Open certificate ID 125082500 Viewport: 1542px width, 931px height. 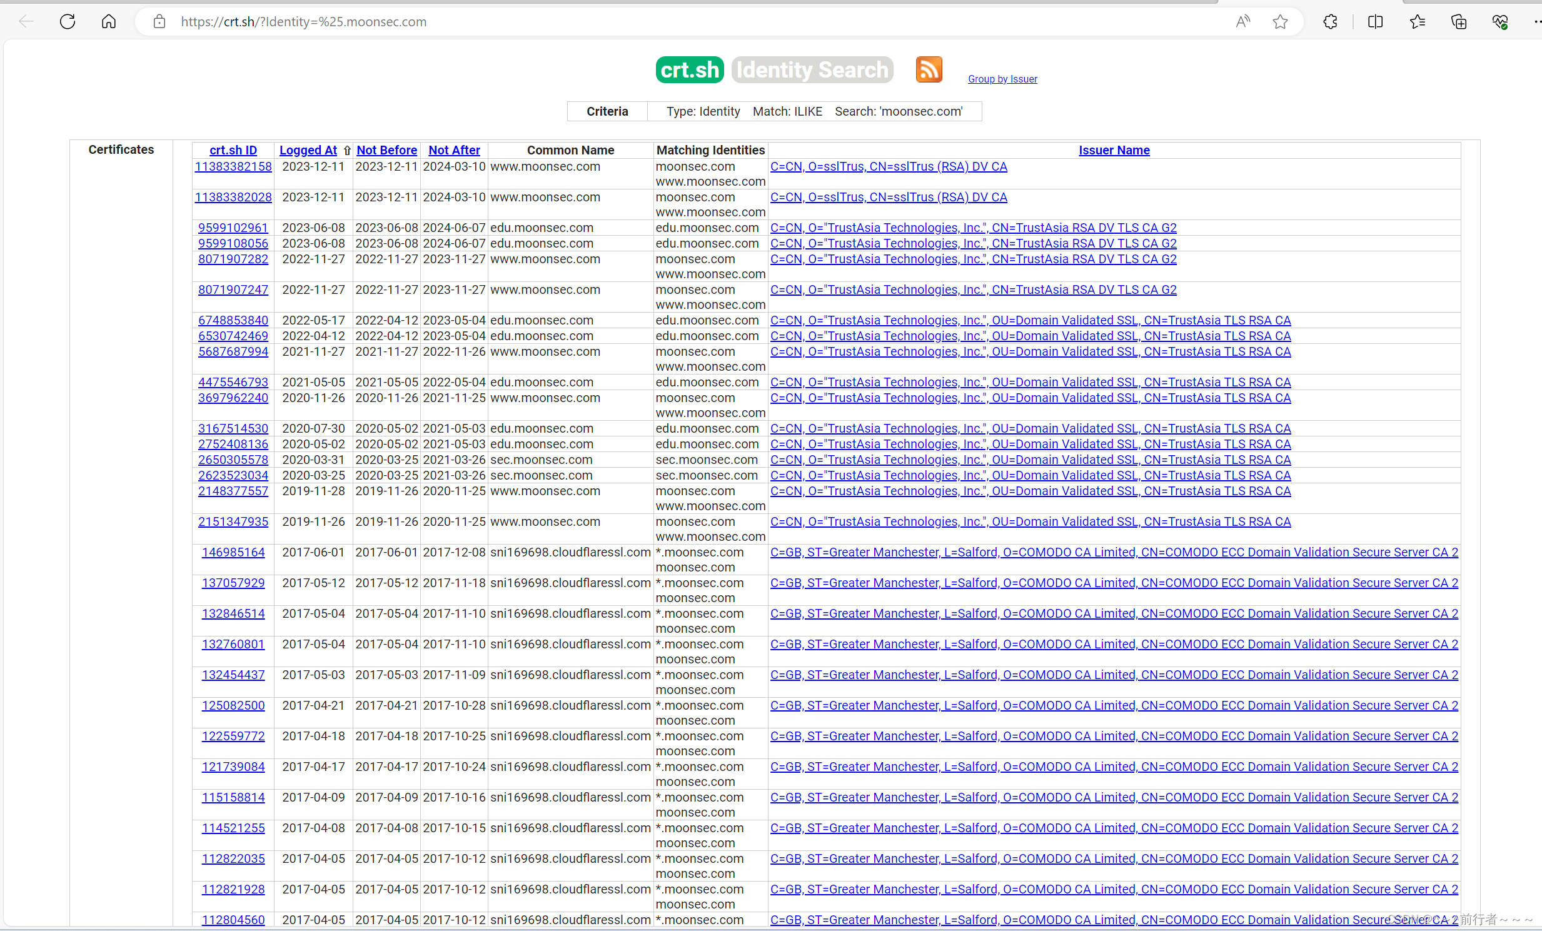pos(233,706)
